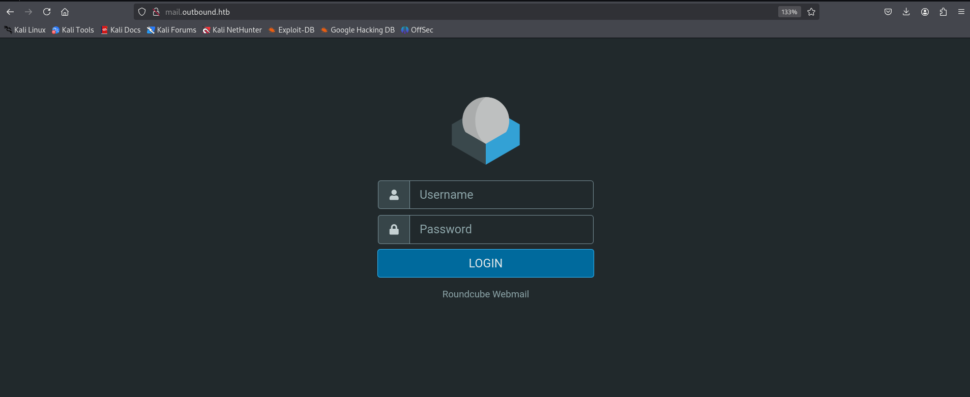Image resolution: width=970 pixels, height=397 pixels.
Task: Click the Username input field
Action: click(501, 195)
